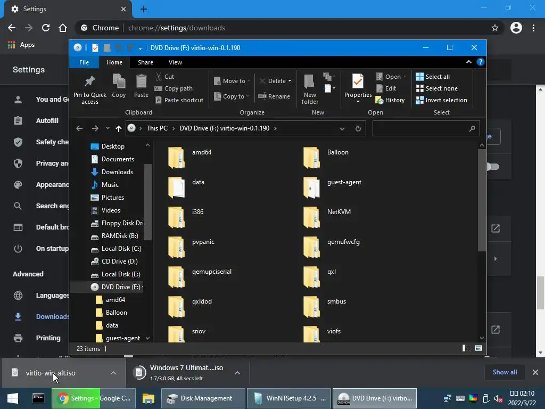Bookmark this page with star icon
The image size is (545, 409).
pos(495,28)
